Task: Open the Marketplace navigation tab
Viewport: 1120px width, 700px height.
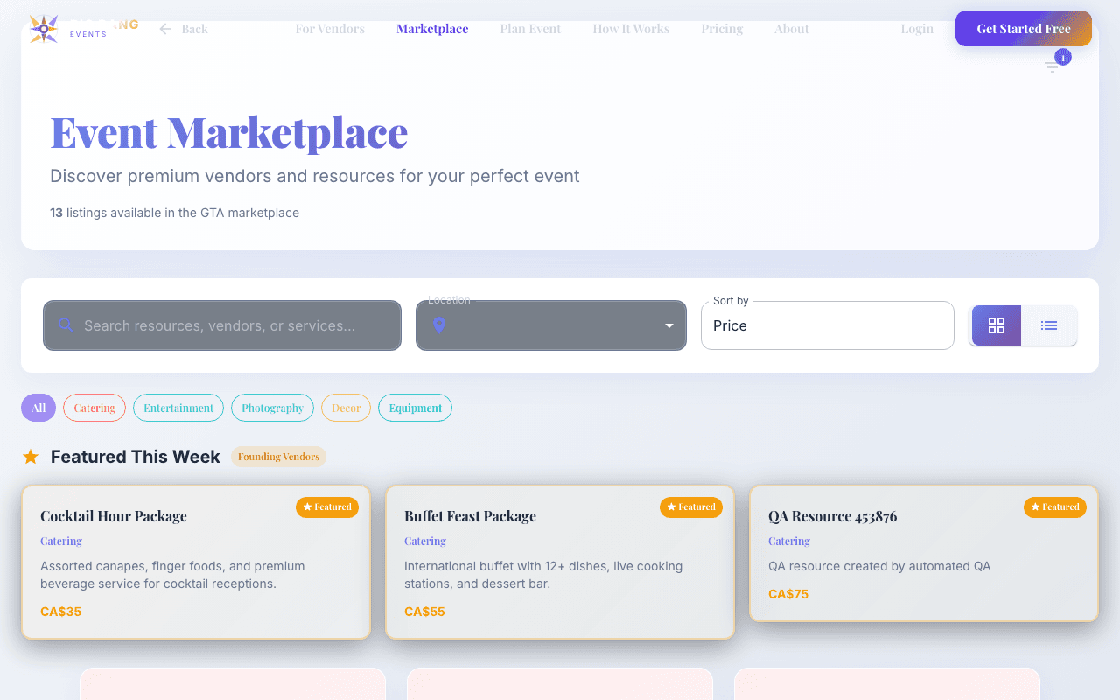Action: point(432,28)
